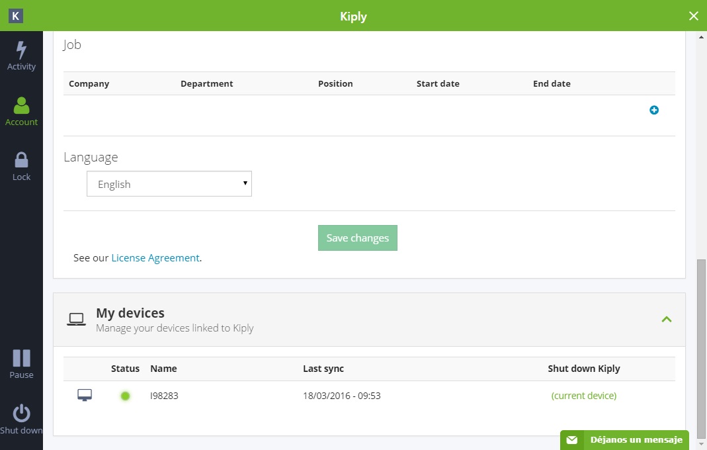The width and height of the screenshot is (707, 450).
Task: Click the Kiply logo in top-left corner
Action: pyautogui.click(x=15, y=15)
